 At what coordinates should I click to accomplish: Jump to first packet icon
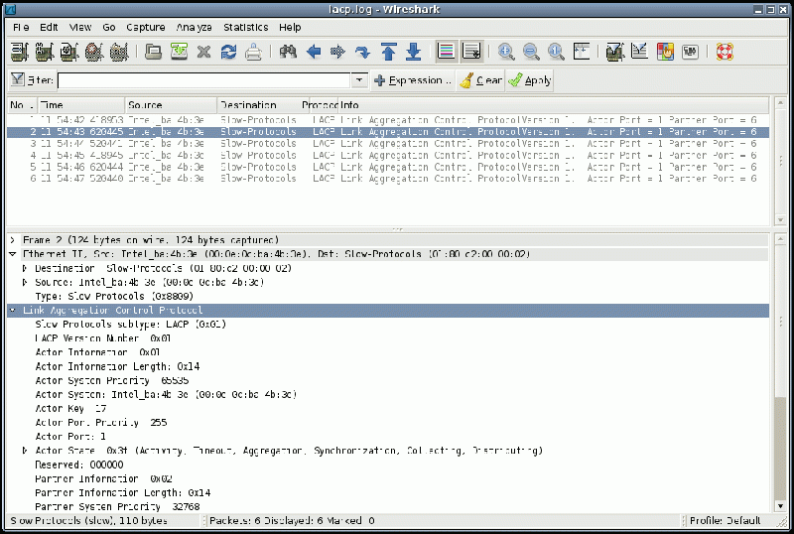coord(388,52)
